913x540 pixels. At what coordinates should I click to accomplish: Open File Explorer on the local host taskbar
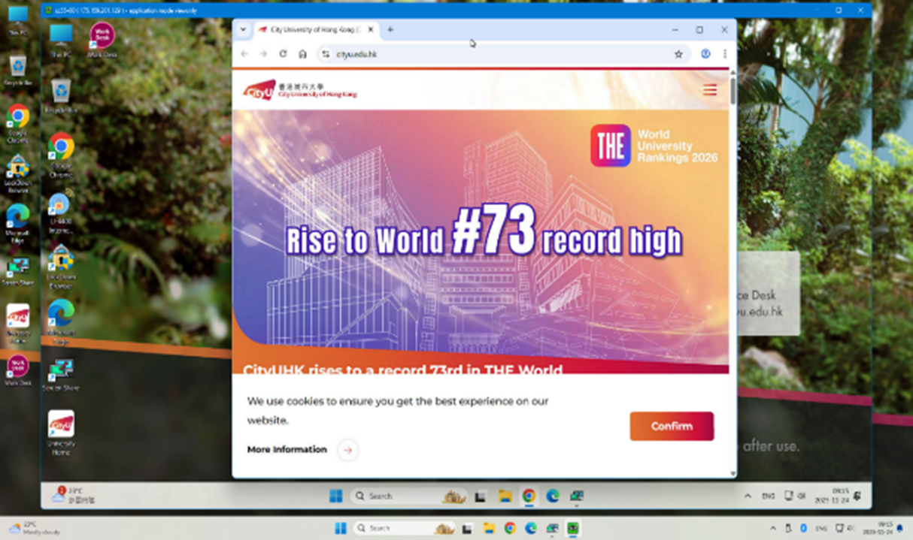tap(490, 528)
